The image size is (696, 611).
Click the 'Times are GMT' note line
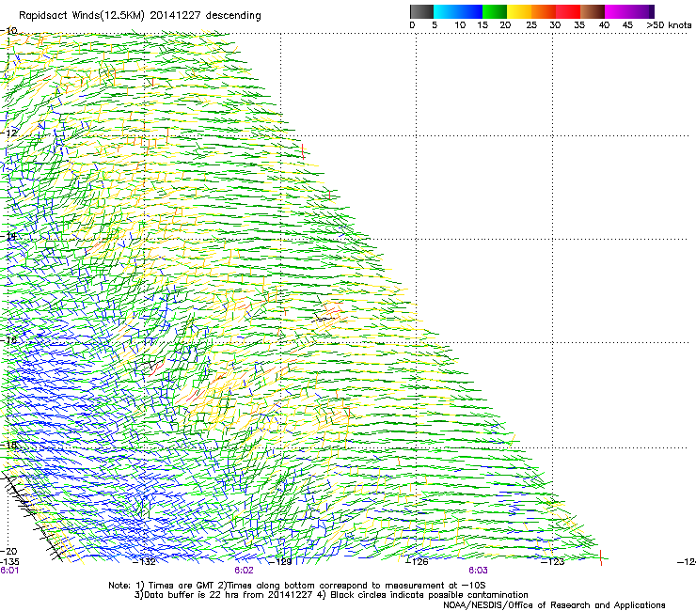point(297,586)
